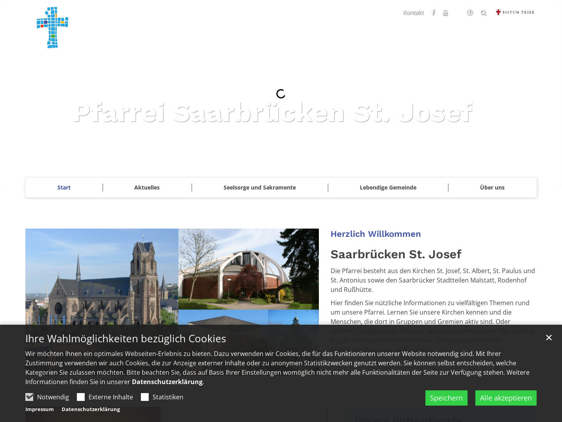
Task: Open the Seelsorge und Sakramente menu
Action: tap(260, 188)
